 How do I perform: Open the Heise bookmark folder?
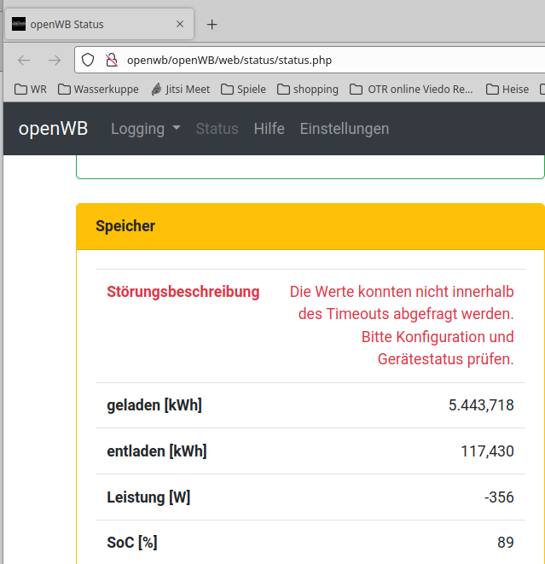507,89
